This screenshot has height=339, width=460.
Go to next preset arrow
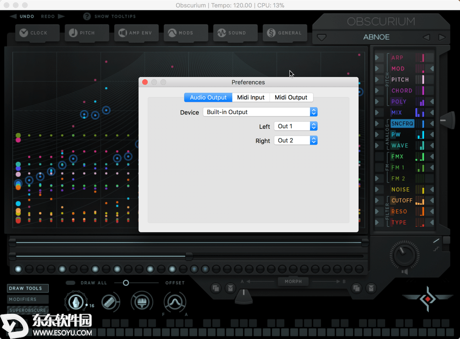click(x=442, y=37)
